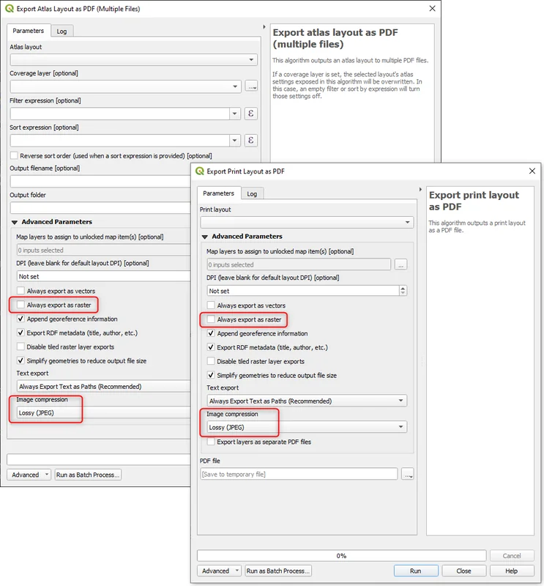Click browse button for map layers inputs
The height and width of the screenshot is (586, 544).
pyautogui.click(x=400, y=264)
